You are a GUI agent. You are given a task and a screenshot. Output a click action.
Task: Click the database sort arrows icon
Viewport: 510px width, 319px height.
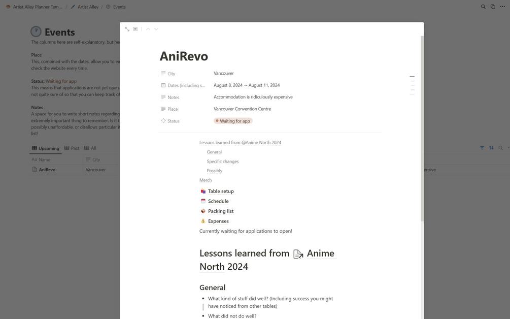tap(491, 148)
